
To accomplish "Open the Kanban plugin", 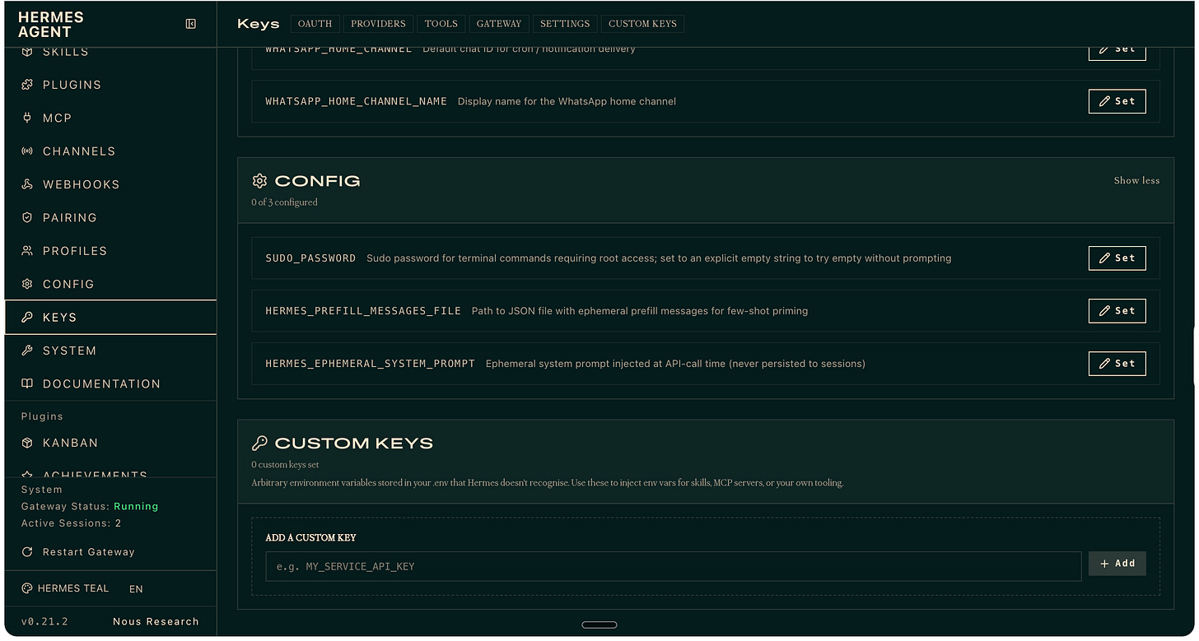I will (110, 443).
